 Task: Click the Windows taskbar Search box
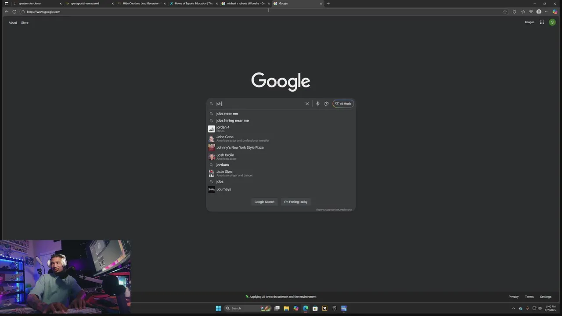click(248, 308)
